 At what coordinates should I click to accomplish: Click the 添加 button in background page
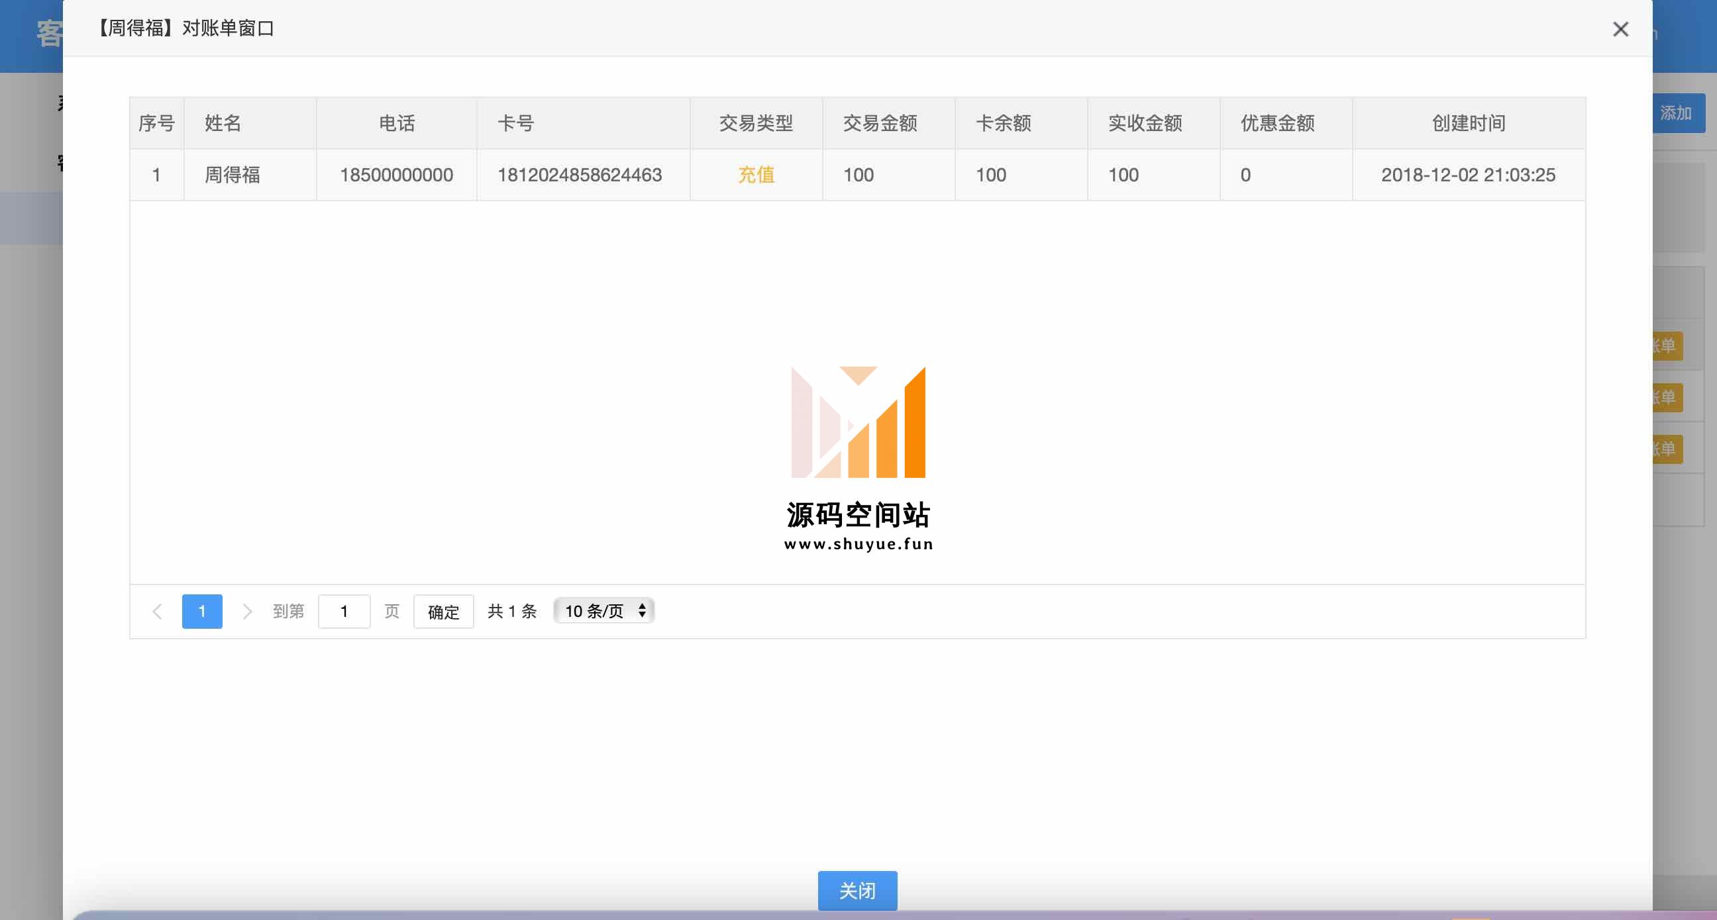click(1678, 113)
